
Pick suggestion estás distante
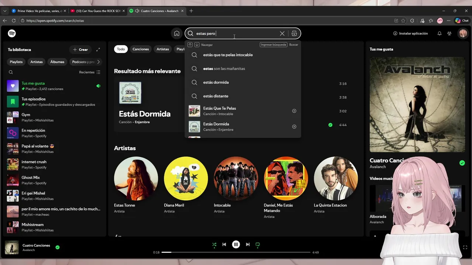tap(243, 96)
